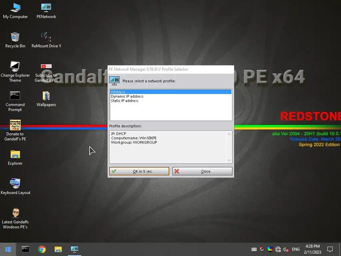
Task: Open Keyboard Layout desktop icon
Action: (15, 187)
